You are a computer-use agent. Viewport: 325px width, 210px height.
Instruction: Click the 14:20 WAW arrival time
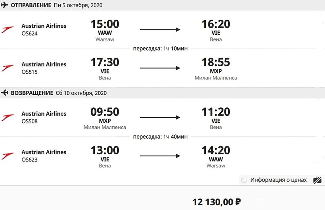216,150
